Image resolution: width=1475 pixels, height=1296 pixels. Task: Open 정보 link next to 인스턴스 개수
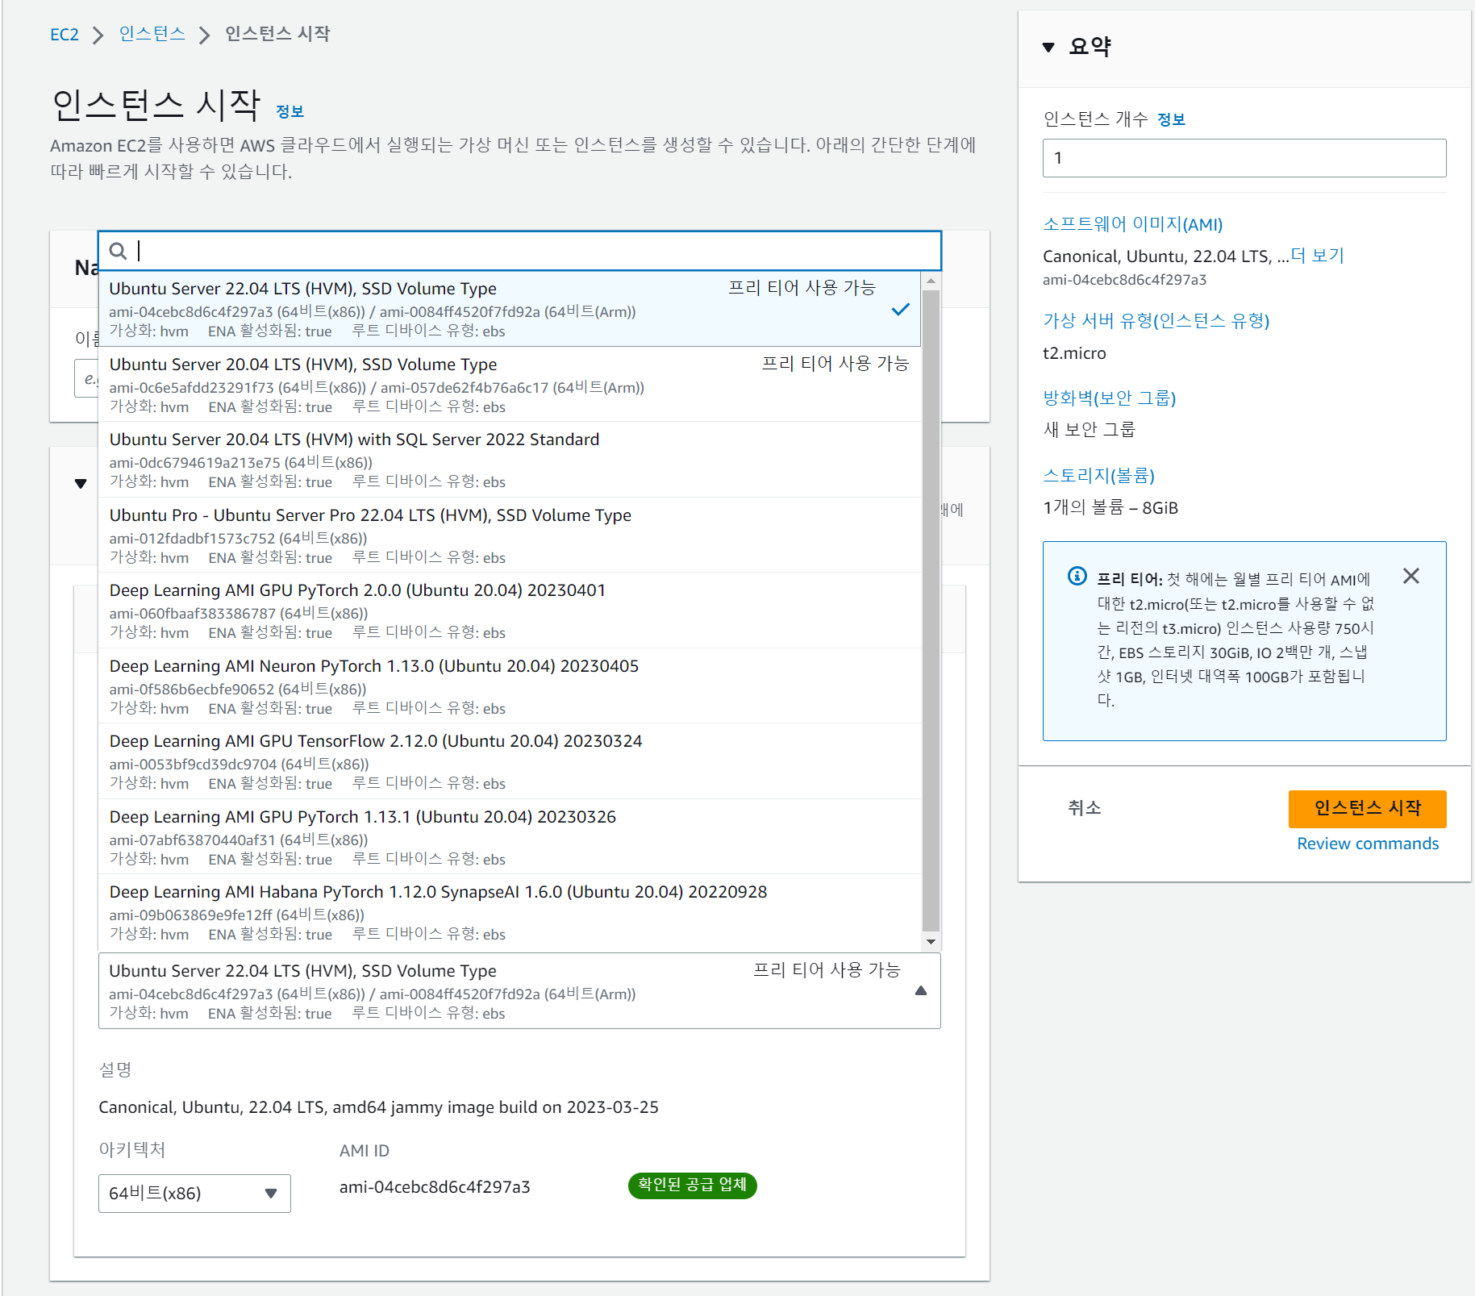(x=1171, y=119)
